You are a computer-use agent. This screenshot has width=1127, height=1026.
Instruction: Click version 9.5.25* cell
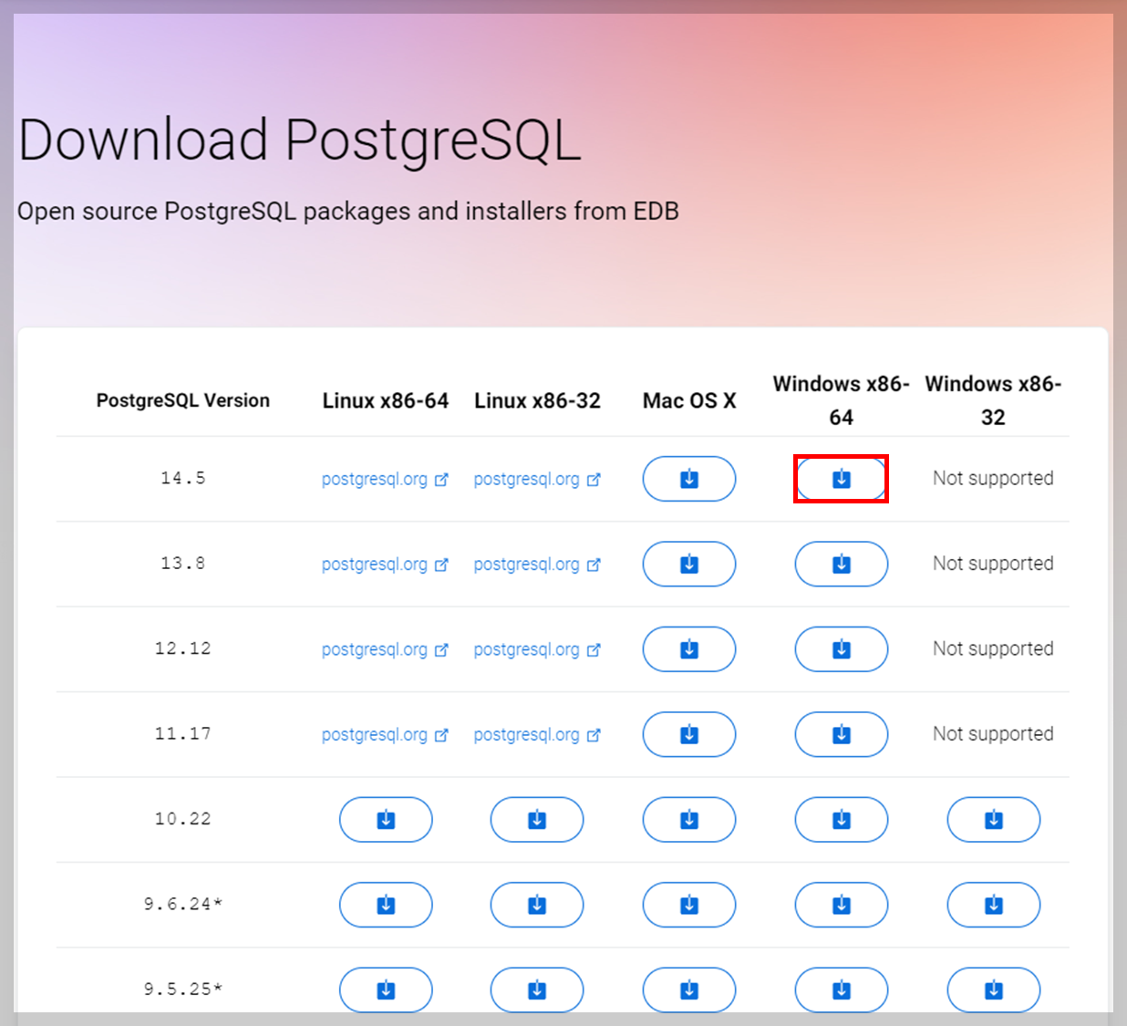[183, 989]
